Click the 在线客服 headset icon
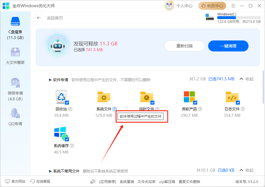Viewport: 265px width, 187px height. tap(32, 181)
